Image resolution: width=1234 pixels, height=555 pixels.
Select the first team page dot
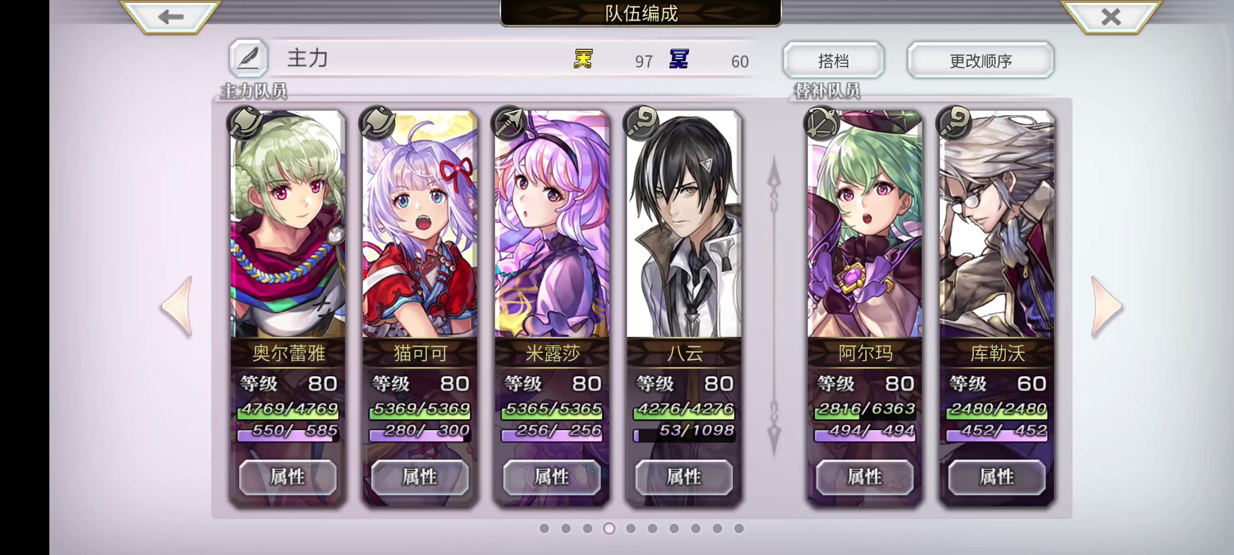(544, 528)
